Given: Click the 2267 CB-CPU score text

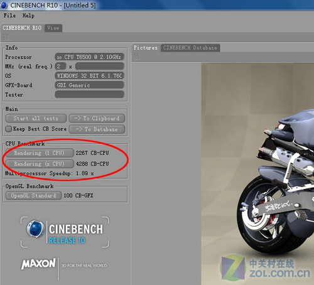Looking at the screenshot, I should [92, 153].
